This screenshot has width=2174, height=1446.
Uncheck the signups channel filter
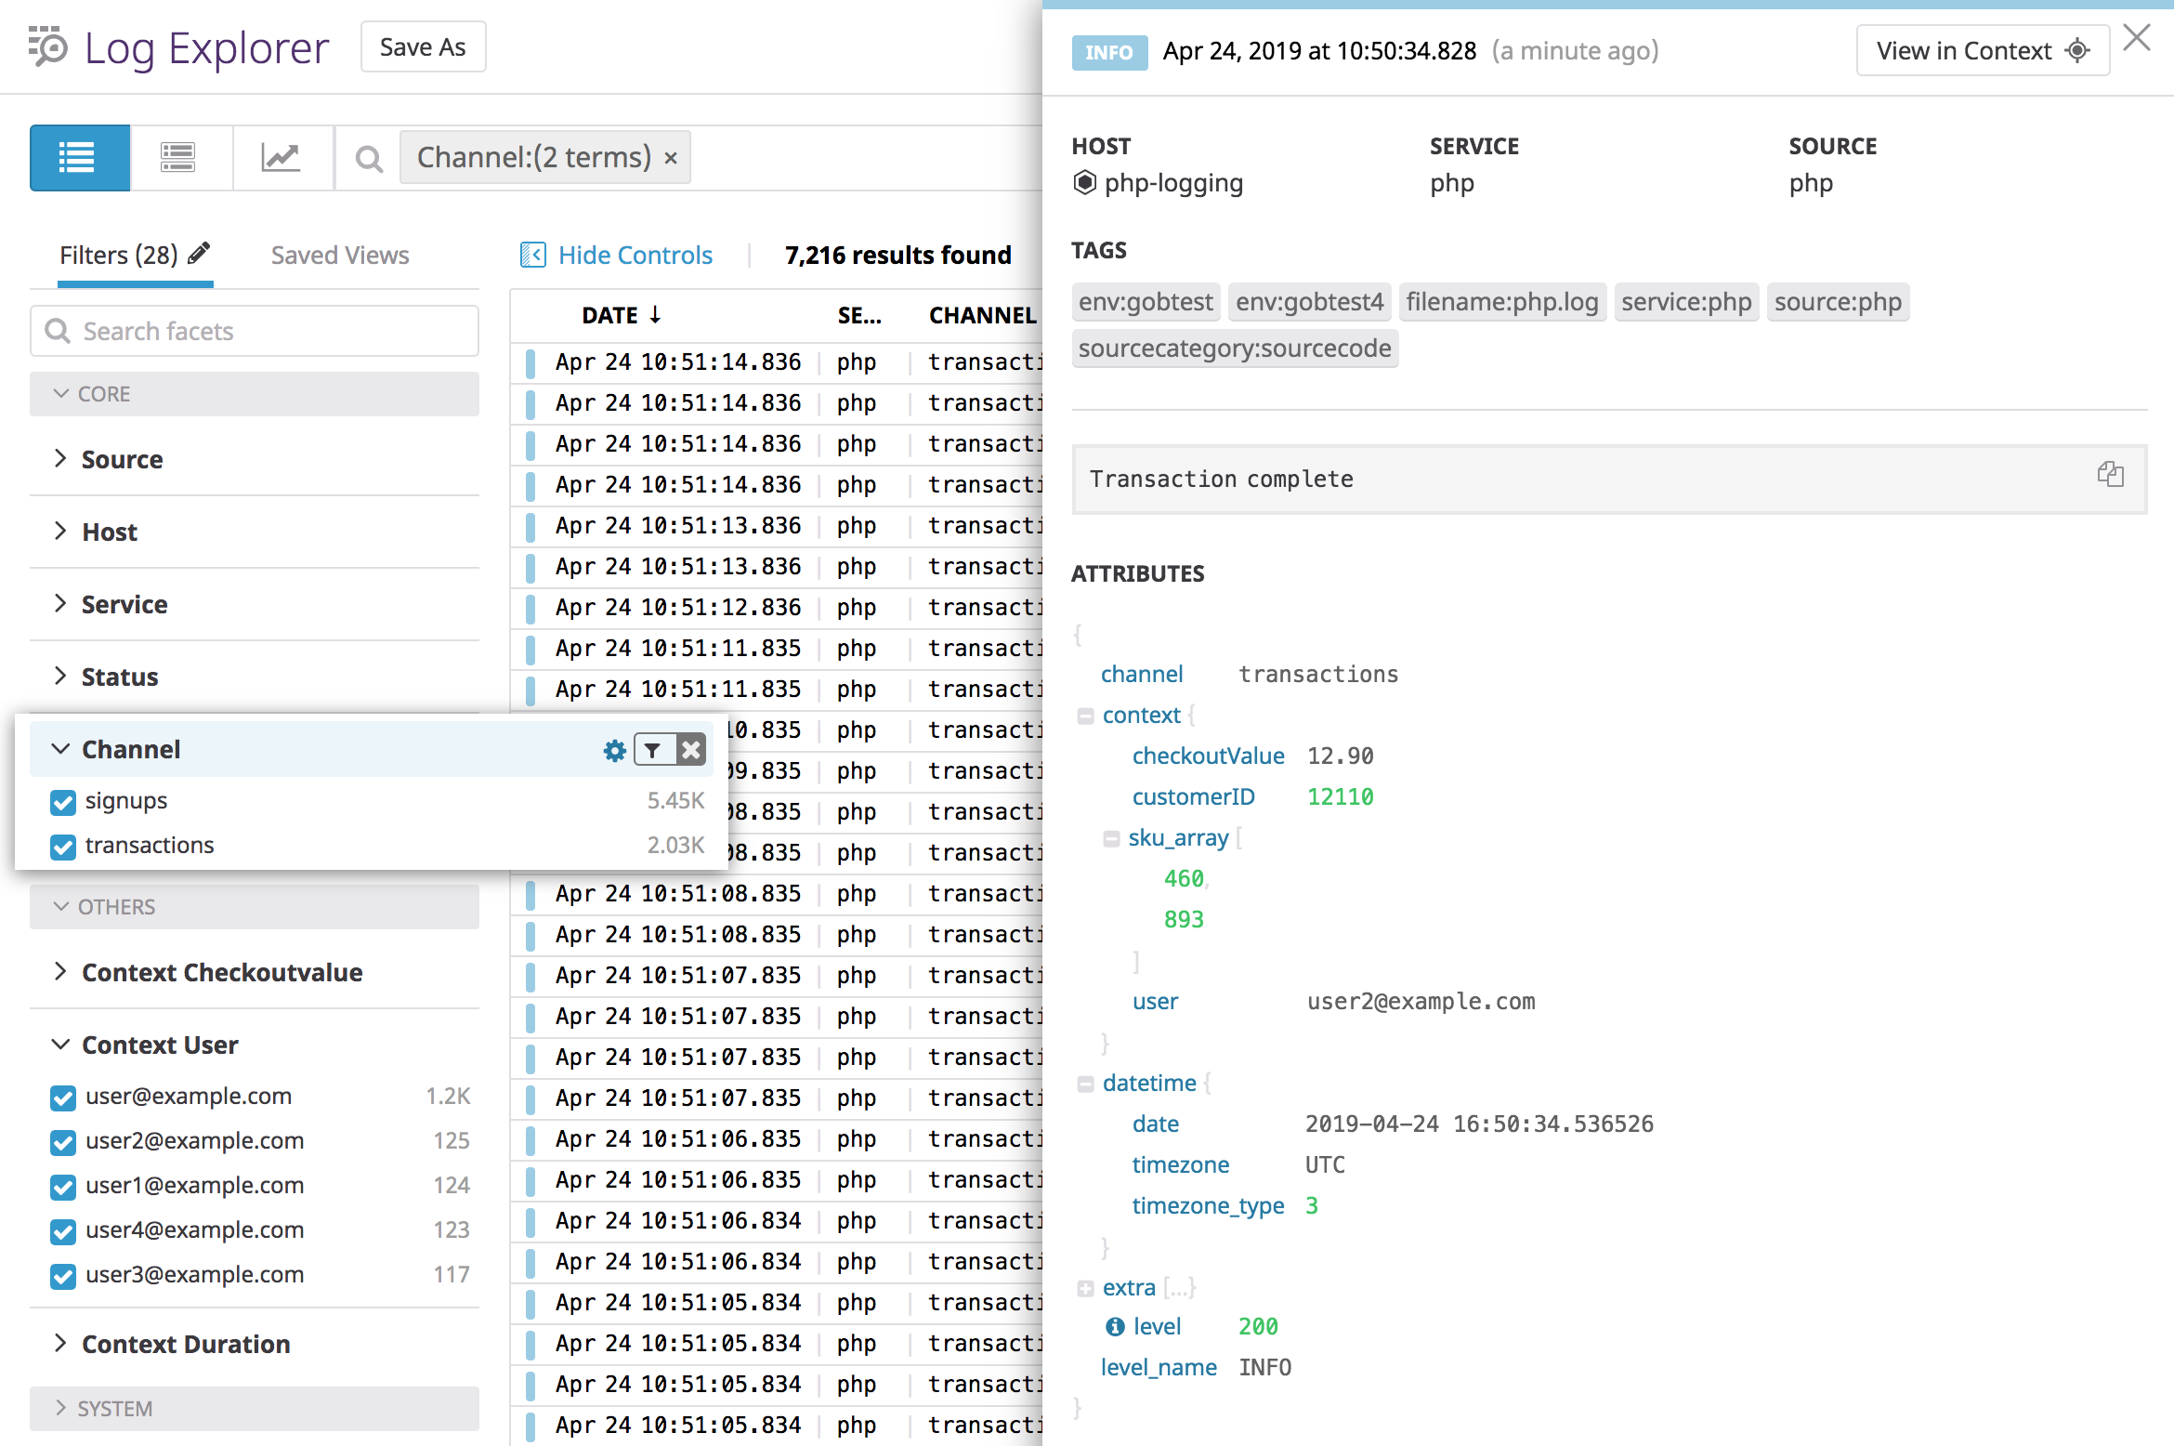(62, 801)
